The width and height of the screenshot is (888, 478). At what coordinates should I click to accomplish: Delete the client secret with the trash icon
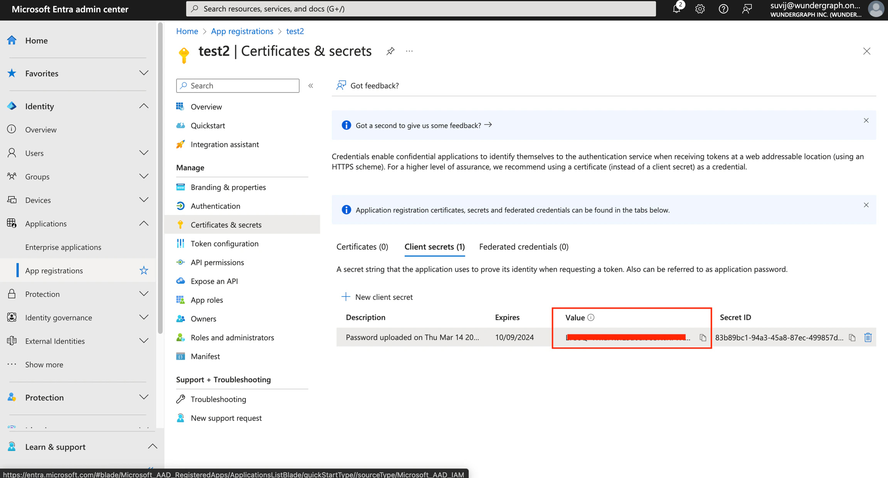pyautogui.click(x=868, y=337)
